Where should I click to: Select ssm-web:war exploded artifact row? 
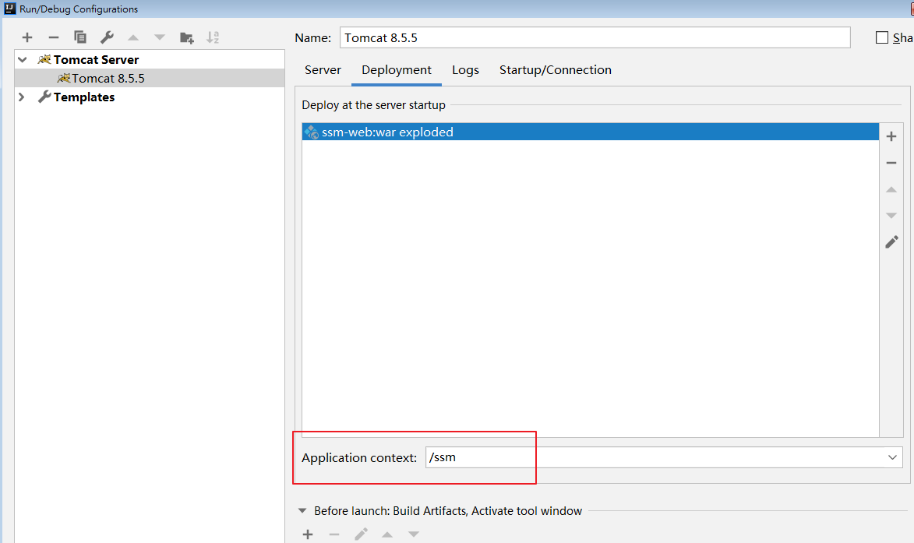tap(590, 132)
